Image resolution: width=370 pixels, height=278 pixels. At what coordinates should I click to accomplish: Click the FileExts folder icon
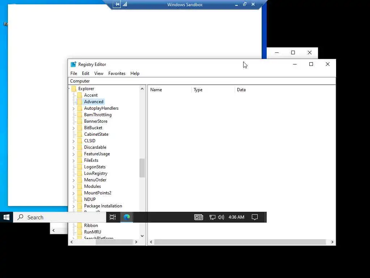80,160
